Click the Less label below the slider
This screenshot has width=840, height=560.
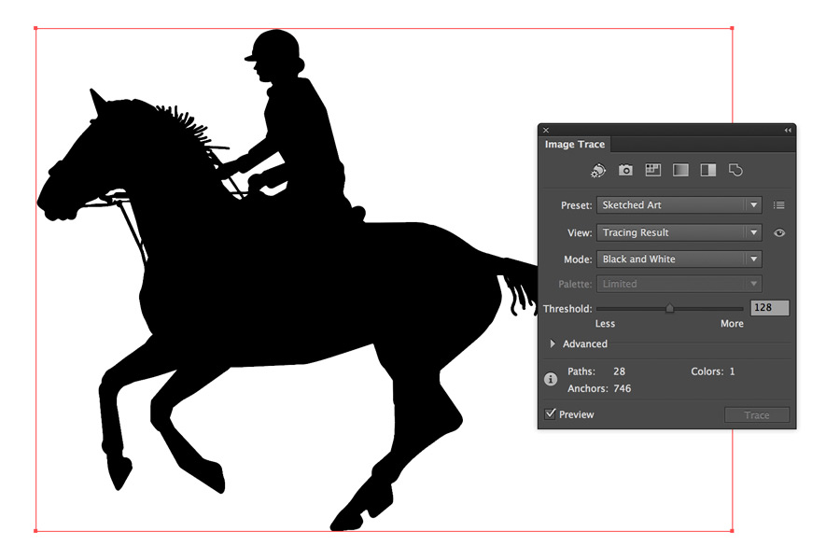[x=605, y=323]
